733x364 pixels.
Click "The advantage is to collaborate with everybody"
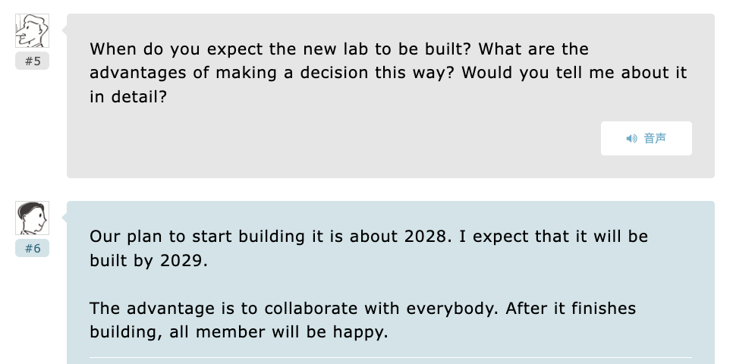[x=288, y=309]
